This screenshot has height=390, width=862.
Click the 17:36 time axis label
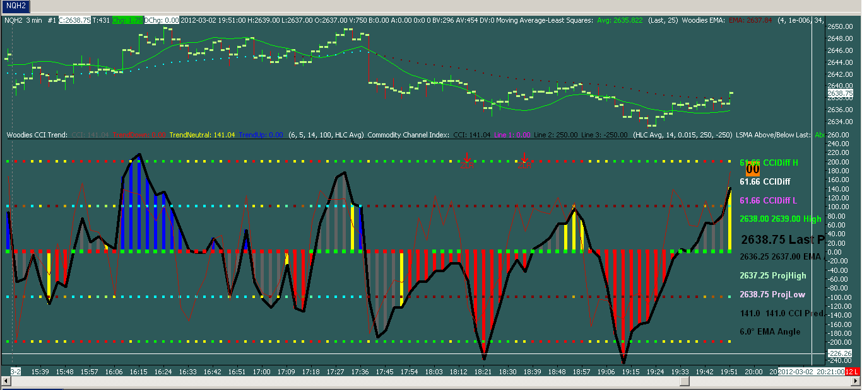pos(359,372)
